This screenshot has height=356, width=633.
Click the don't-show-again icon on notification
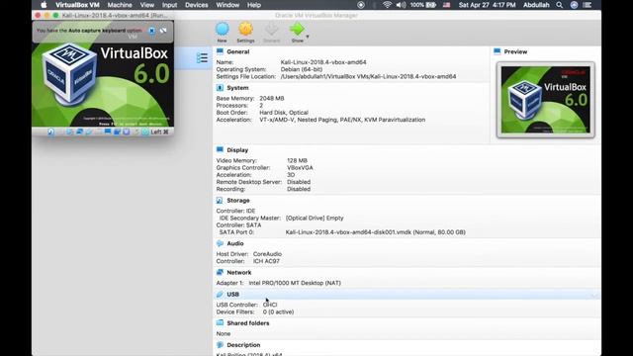163,31
